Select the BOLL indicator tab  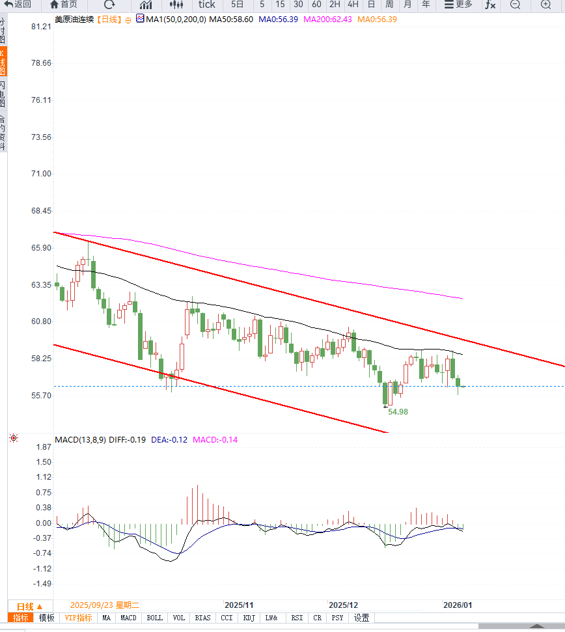[x=155, y=618]
